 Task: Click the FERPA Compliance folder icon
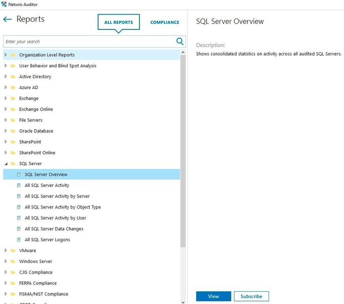pyautogui.click(x=13, y=283)
